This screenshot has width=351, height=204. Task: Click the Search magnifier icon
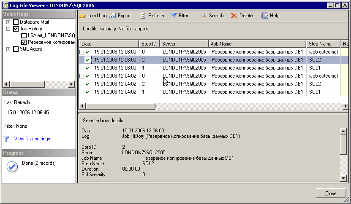pos(204,16)
